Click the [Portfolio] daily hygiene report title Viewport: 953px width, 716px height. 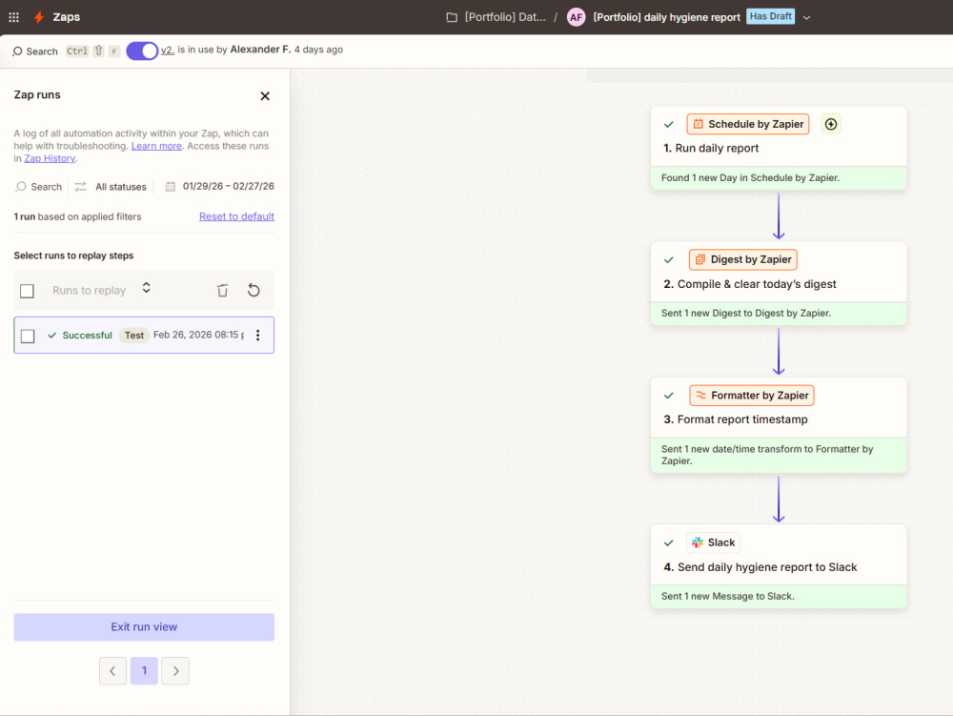click(666, 17)
